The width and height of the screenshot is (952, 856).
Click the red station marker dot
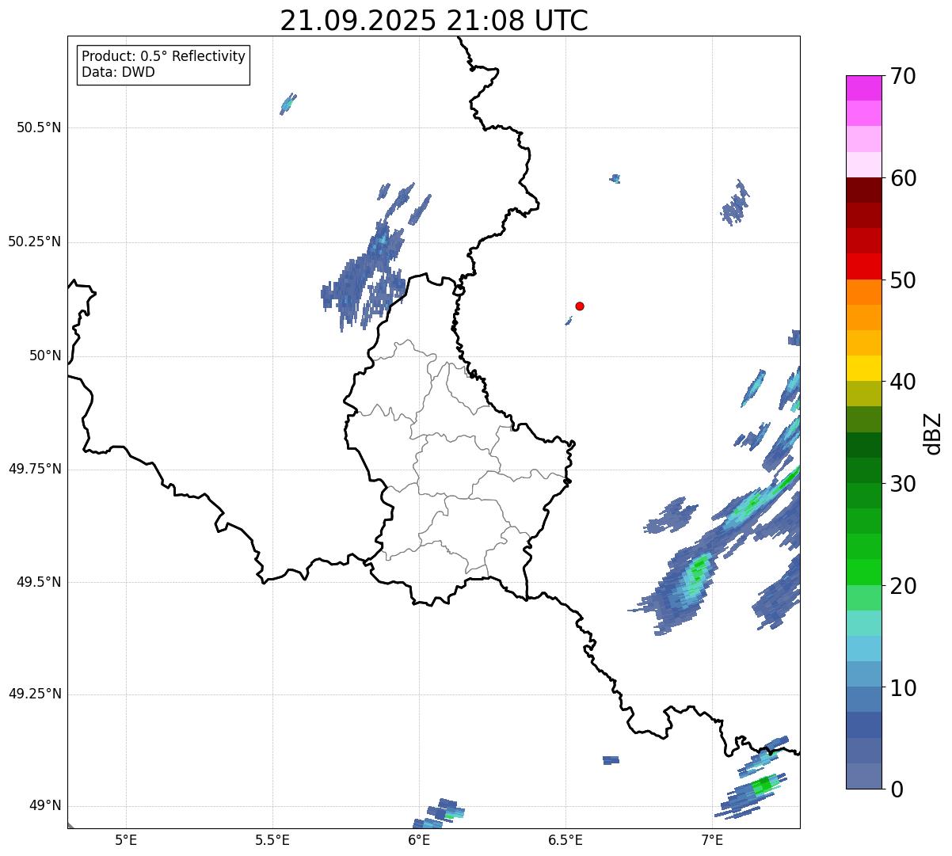pyautogui.click(x=580, y=306)
